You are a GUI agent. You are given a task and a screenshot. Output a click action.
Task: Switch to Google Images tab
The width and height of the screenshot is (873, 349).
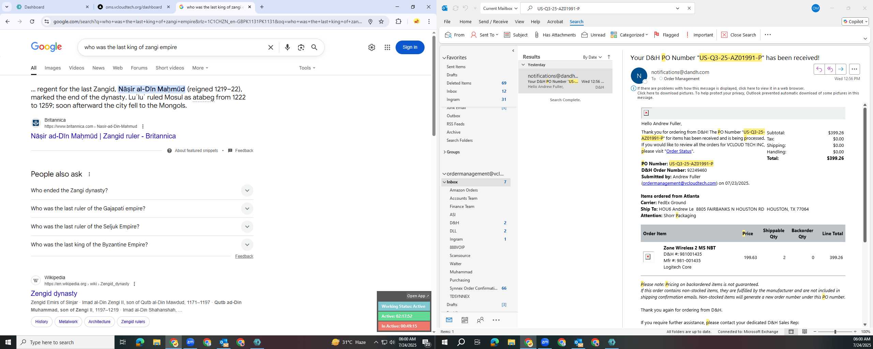(53, 68)
